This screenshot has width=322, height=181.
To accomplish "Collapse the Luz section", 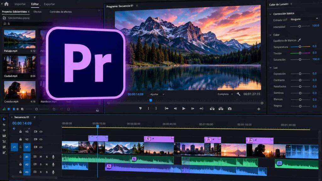I will point(270,68).
